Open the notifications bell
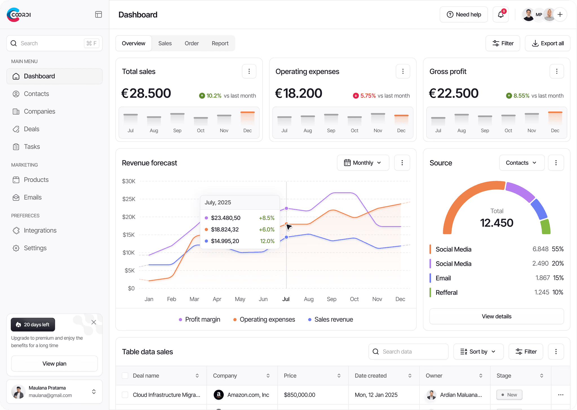Screen dimensions: 577x410 point(501,14)
